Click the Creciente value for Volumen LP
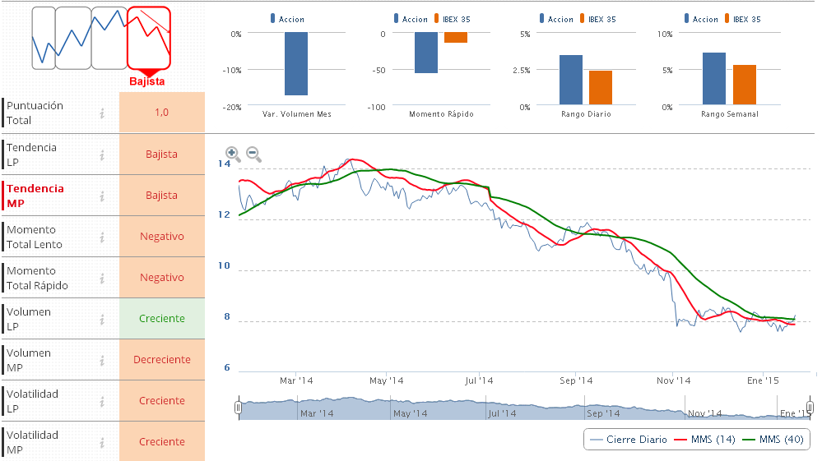This screenshot has width=822, height=461. (x=162, y=319)
